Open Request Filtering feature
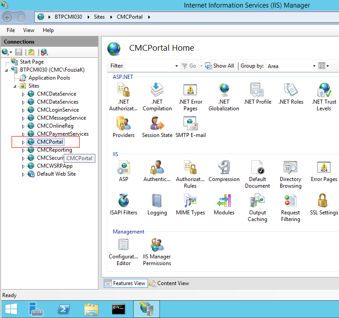Viewport: 339px width, 318px height. point(290,208)
